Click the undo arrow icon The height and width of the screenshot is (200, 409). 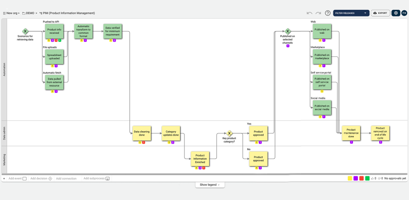click(x=309, y=13)
